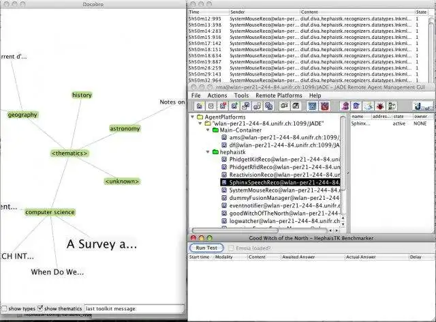Screen dimensions: 436x322
Task: Select the SystemMouseReco agent row in tree
Action: click(280, 190)
